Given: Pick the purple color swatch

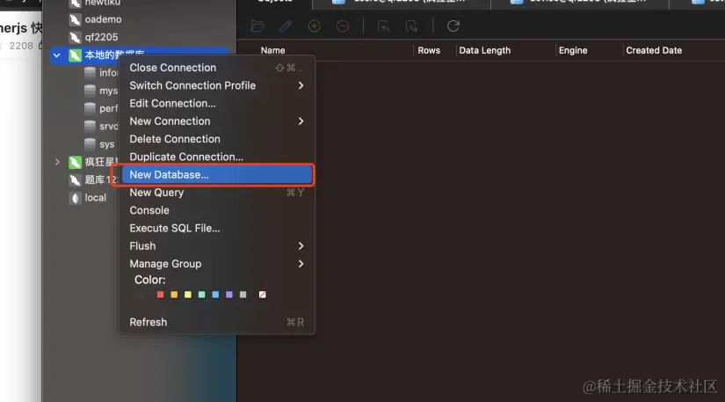Looking at the screenshot, I should pos(229,295).
